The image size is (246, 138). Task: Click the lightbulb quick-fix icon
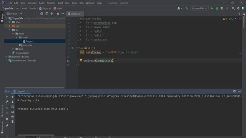[x=81, y=60]
